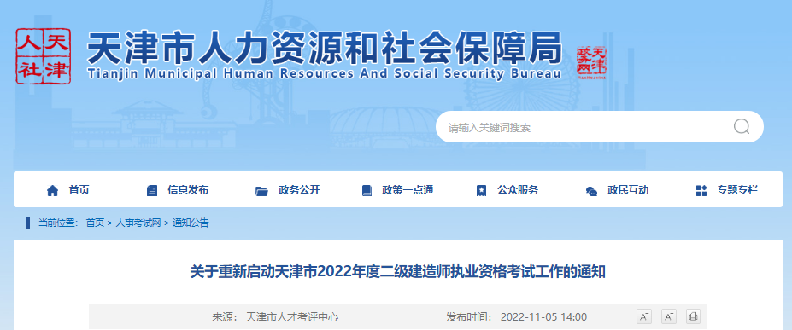Screen dimensions: 792x330
Task: Click the search magnifier icon
Action: pyautogui.click(x=741, y=127)
